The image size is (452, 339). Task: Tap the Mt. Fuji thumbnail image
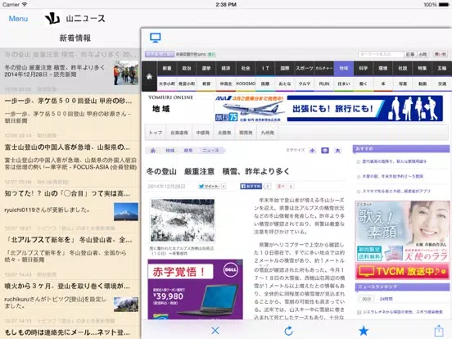pyautogui.click(x=126, y=212)
